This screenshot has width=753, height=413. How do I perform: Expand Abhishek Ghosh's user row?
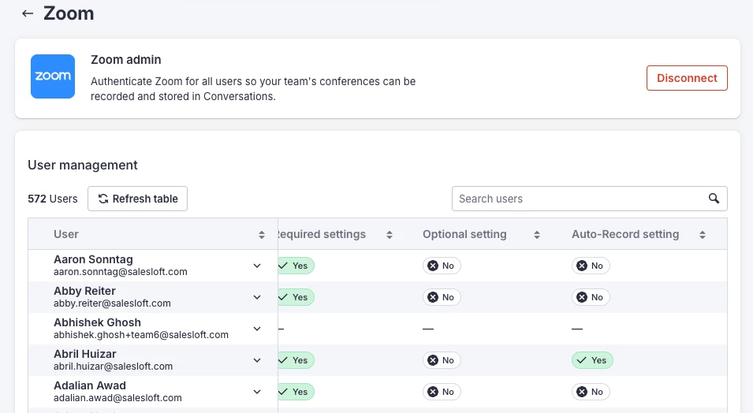pos(257,329)
